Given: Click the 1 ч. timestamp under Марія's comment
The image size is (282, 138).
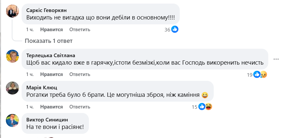Looking at the screenshot, I should coord(30,107).
